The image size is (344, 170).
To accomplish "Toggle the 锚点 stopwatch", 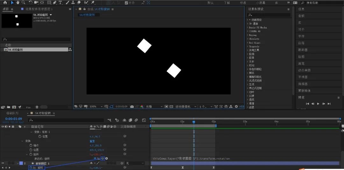I will [31, 145].
